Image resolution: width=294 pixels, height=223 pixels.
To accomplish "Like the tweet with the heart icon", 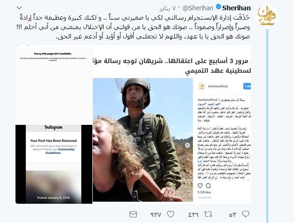I will click(171, 214).
